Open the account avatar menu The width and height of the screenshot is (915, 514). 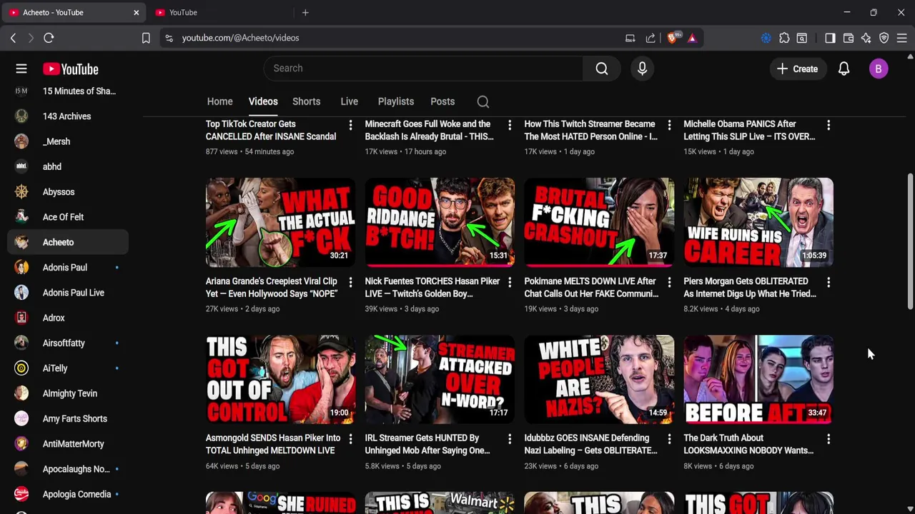tap(879, 69)
